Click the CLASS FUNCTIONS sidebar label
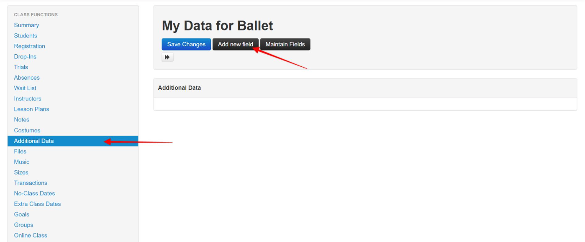 [36, 15]
